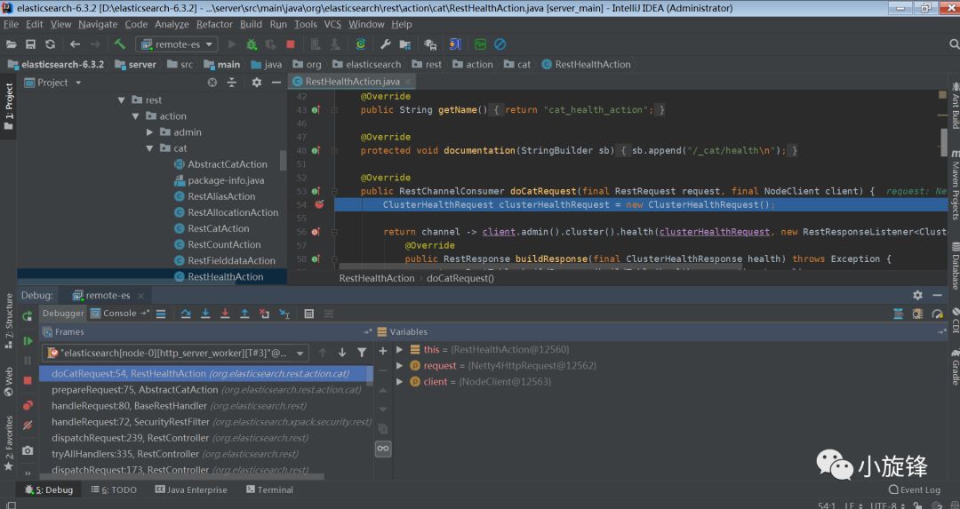Image resolution: width=960 pixels, height=509 pixels.
Task: Click Run to Cursor debug icon
Action: [x=284, y=314]
